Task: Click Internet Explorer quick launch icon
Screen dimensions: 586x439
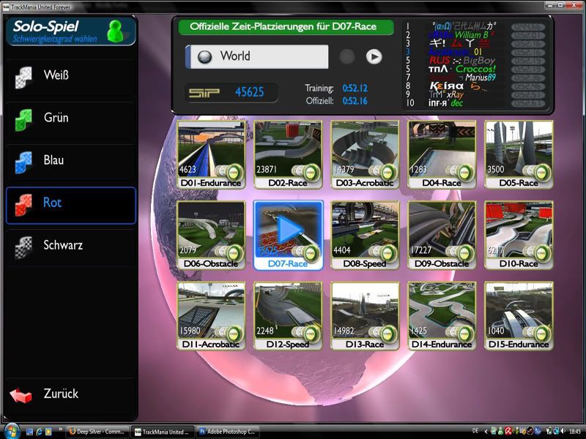Action: pos(39,432)
